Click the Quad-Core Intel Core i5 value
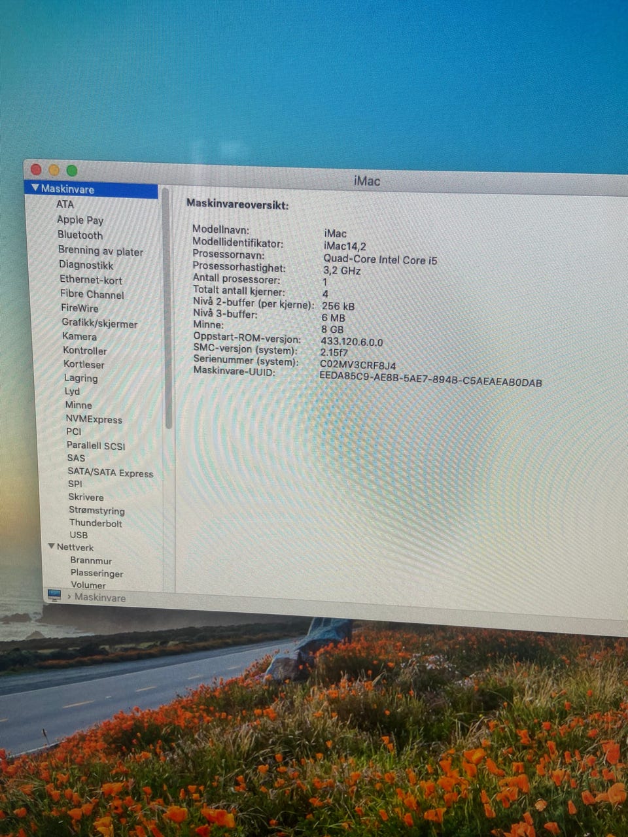This screenshot has width=628, height=837. tap(380, 260)
